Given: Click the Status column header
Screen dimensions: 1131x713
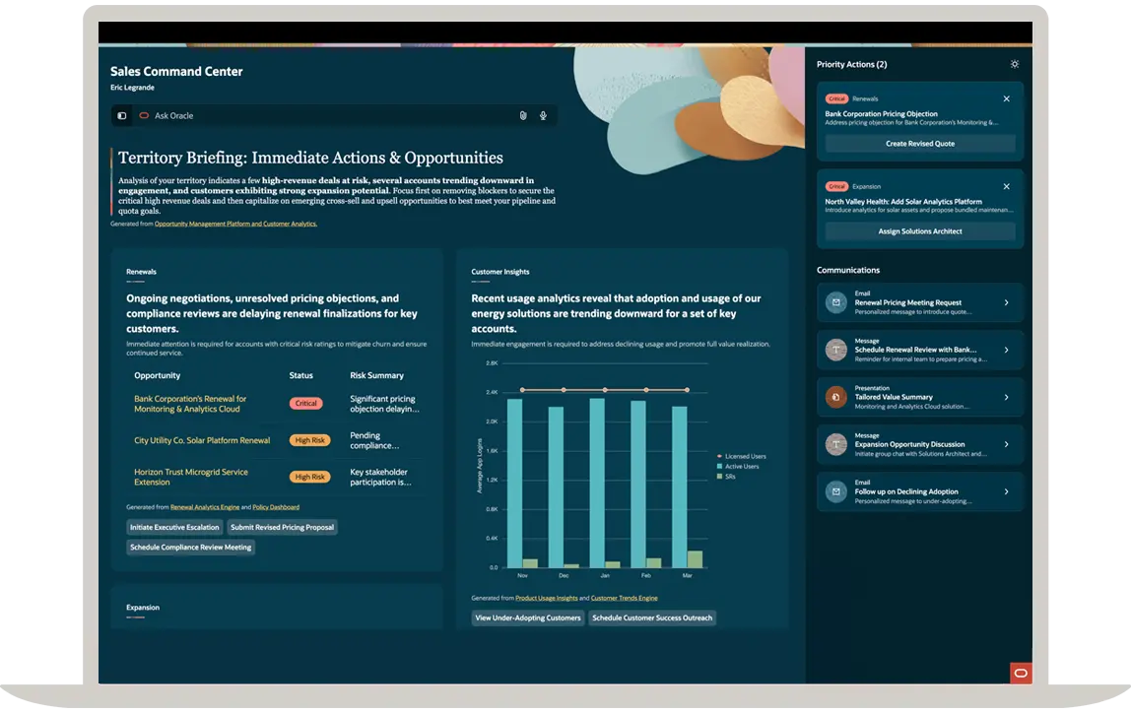Looking at the screenshot, I should [x=300, y=375].
